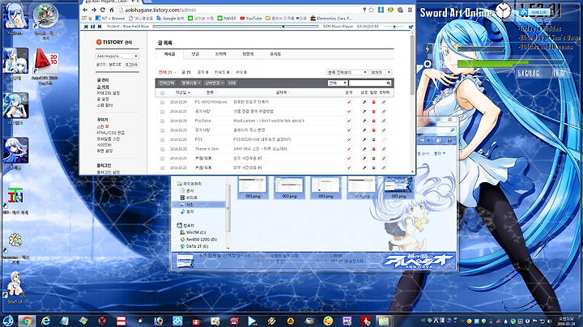Select the 게시글 tab
Screen dimensions: 583x327
pyautogui.click(x=169, y=54)
